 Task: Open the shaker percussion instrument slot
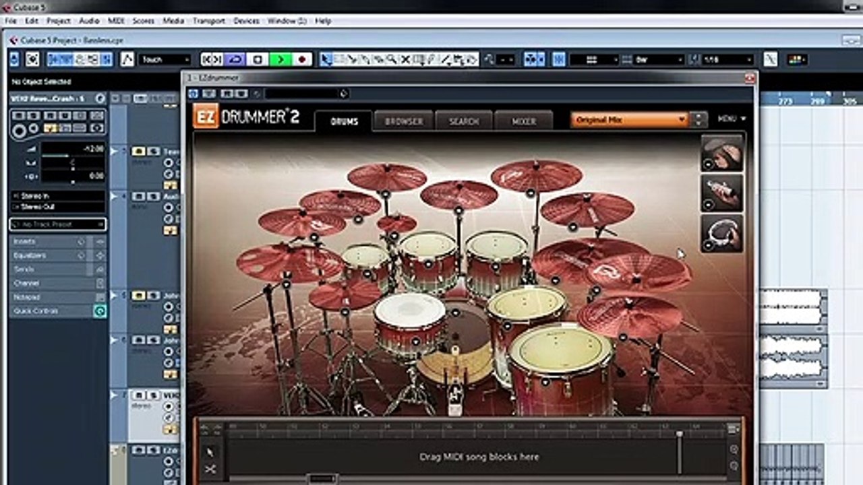coord(722,193)
